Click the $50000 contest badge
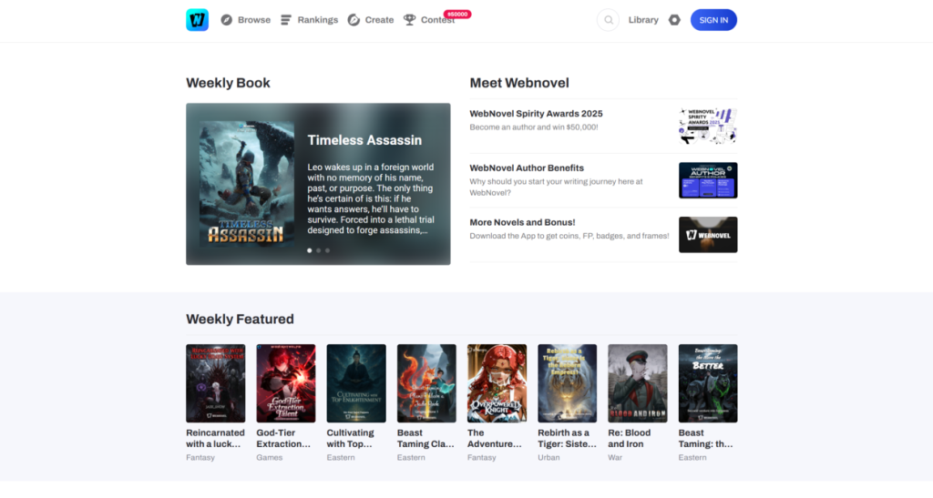 tap(456, 14)
